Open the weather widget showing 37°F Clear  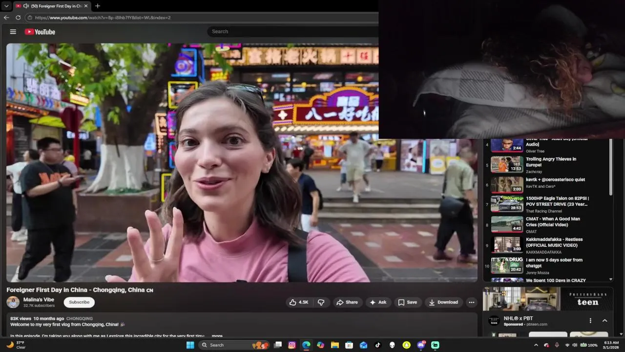16,345
